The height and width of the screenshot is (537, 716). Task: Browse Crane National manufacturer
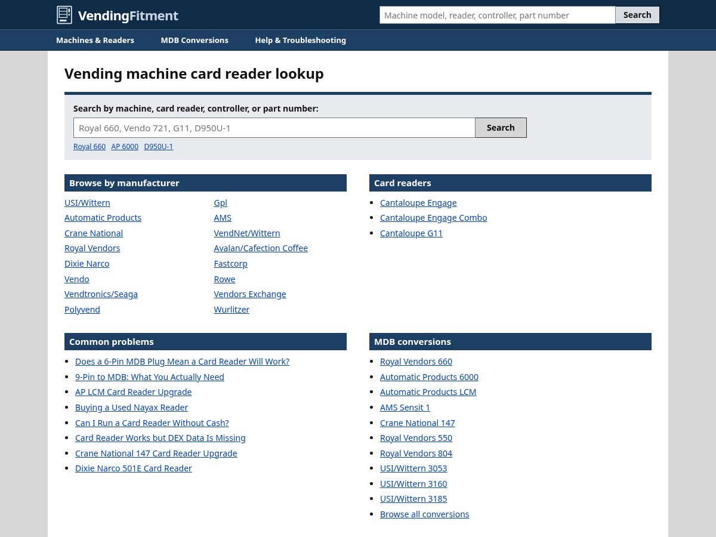(94, 233)
